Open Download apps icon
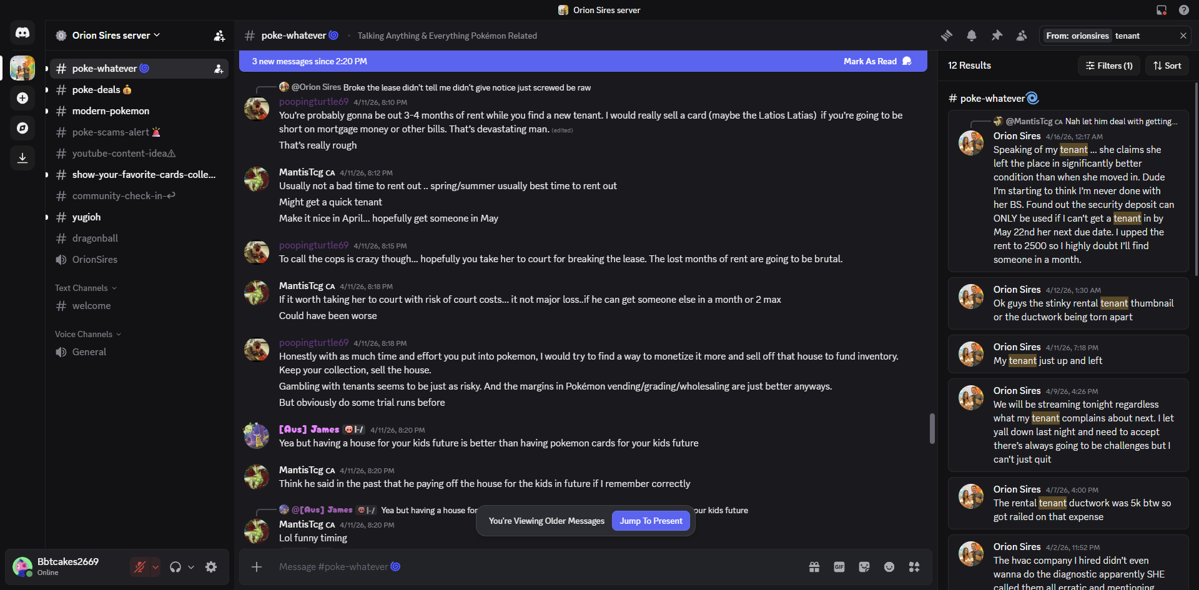The image size is (1199, 590). click(x=22, y=158)
